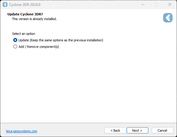Click the disabled maximize window button
The height and width of the screenshot is (137, 177).
click(x=156, y=5)
